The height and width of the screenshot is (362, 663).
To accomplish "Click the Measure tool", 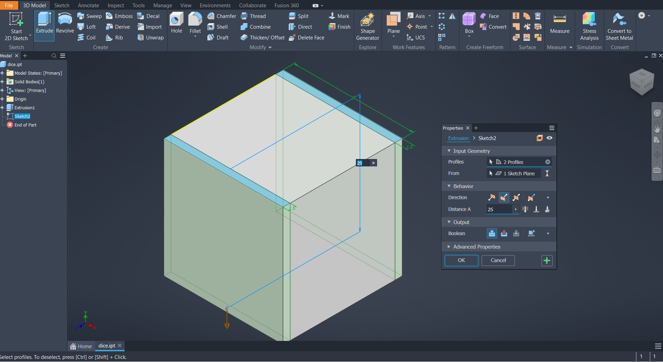I will click(x=559, y=24).
